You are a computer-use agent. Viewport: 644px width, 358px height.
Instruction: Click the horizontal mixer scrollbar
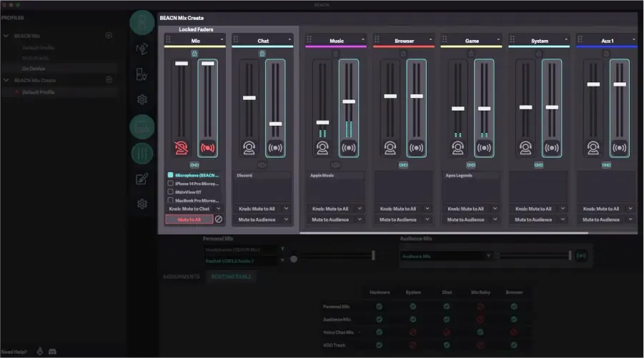(444, 233)
